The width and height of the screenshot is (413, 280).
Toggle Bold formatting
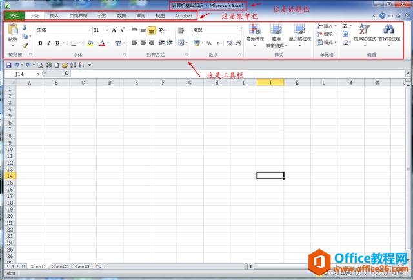tap(40, 43)
